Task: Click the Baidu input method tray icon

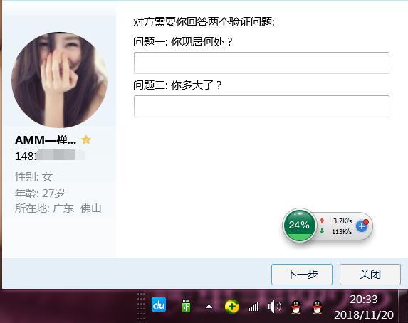Action: (159, 305)
